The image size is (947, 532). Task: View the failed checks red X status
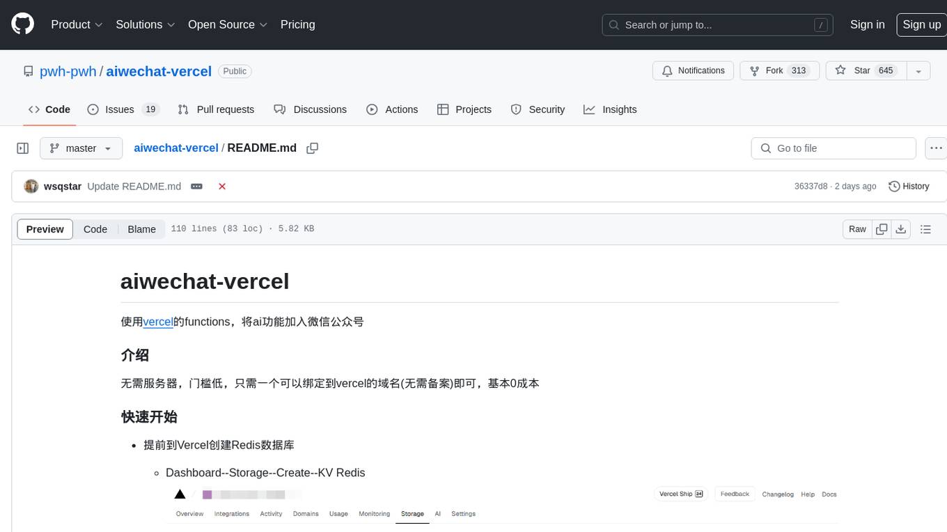click(x=222, y=187)
